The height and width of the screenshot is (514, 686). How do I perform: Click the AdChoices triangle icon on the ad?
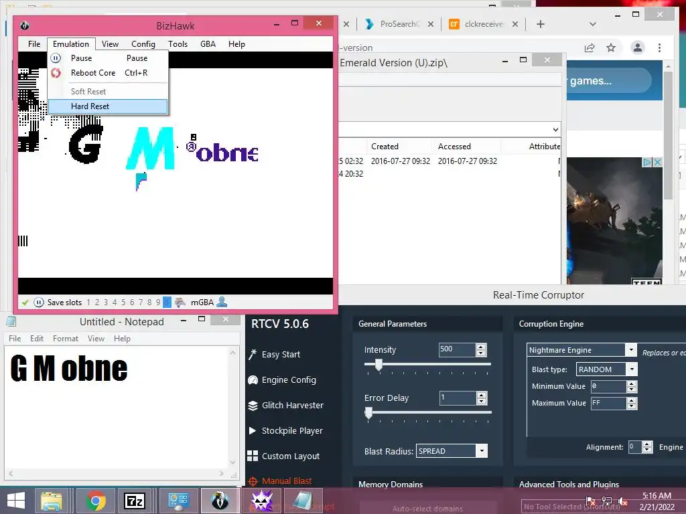pyautogui.click(x=647, y=163)
